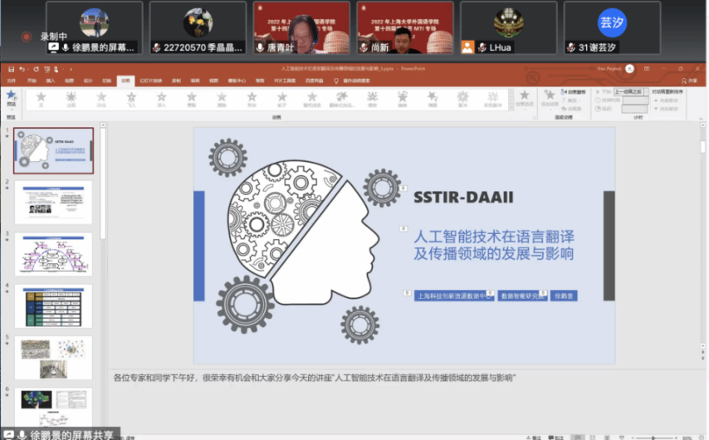The image size is (709, 440).
Task: Click the 添加动画 (Add Animation) icon
Action: (550, 98)
